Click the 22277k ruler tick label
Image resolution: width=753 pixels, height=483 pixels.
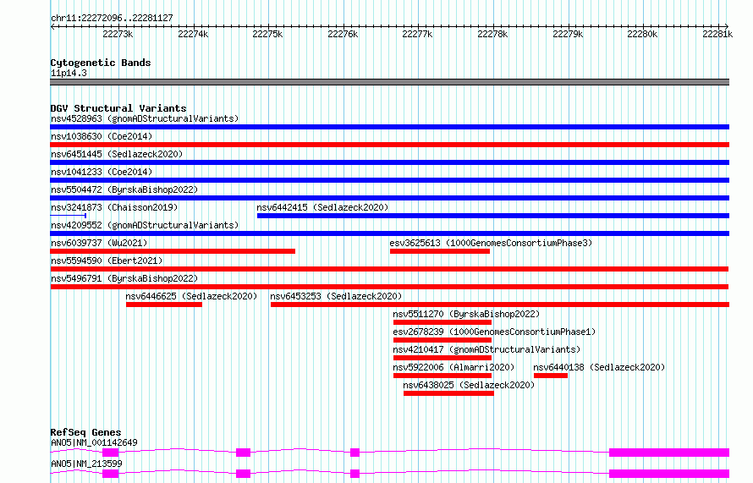pos(417,34)
